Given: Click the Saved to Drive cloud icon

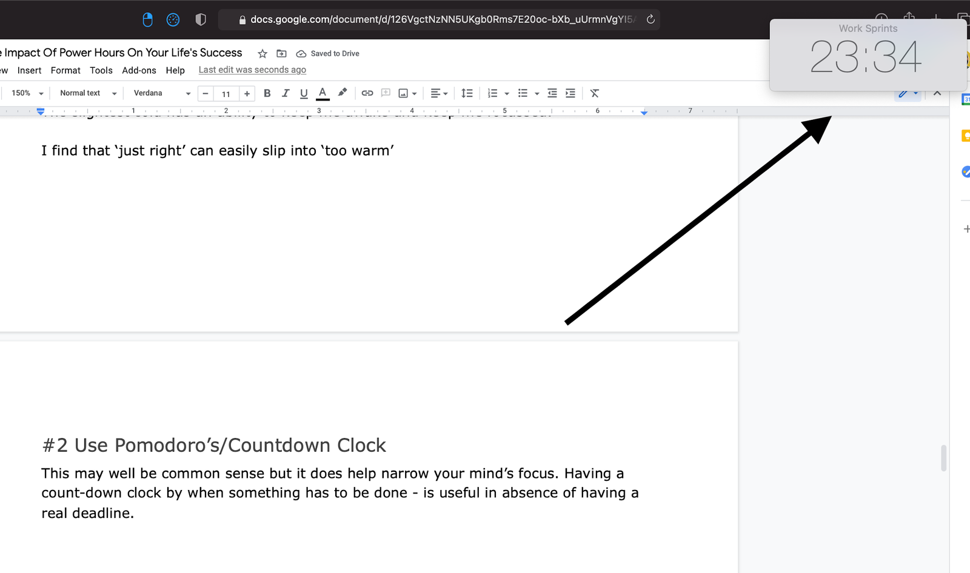Looking at the screenshot, I should (x=301, y=54).
